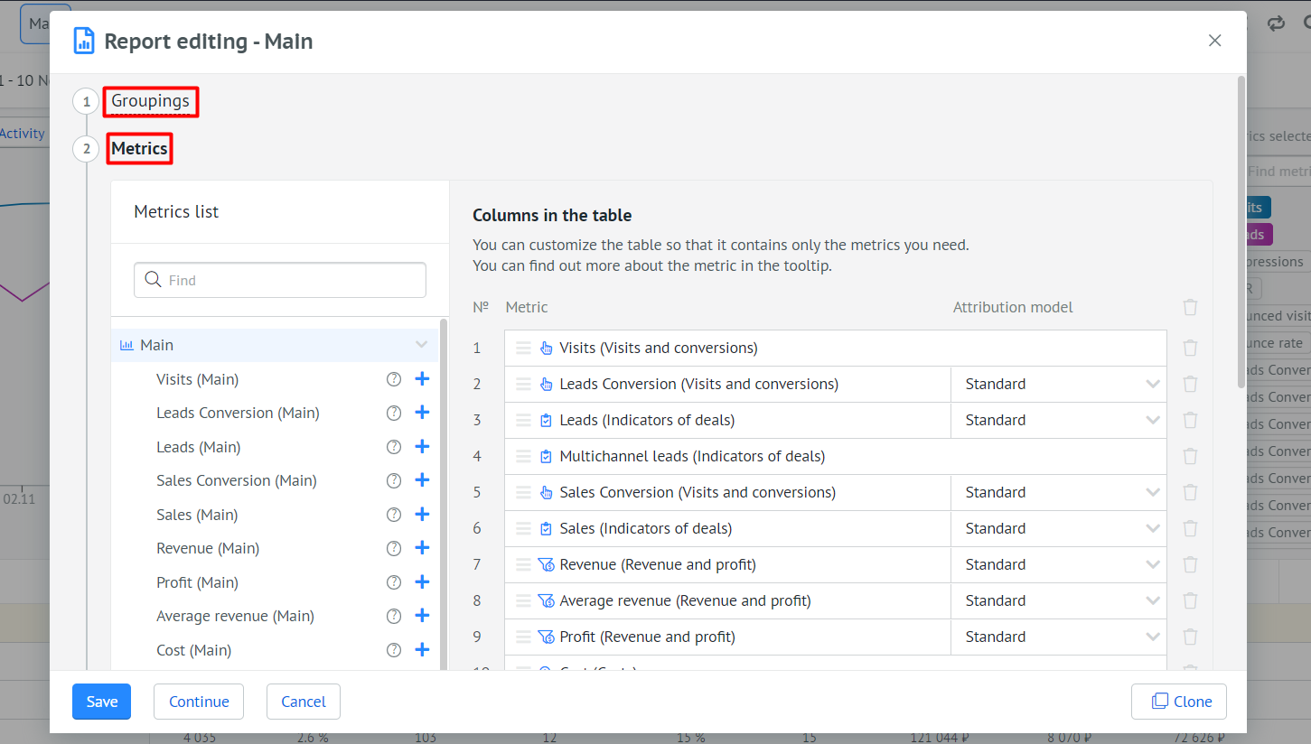
Task: Delete Leads (Indicators of deals) column
Action: pos(1191,420)
